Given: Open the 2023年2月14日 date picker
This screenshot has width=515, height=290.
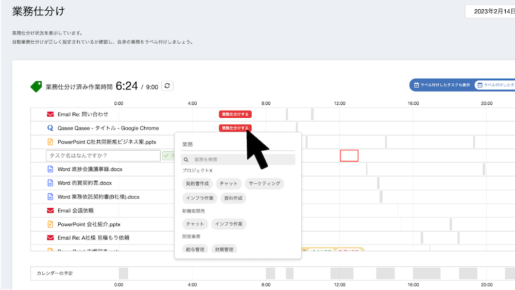Looking at the screenshot, I should [489, 11].
